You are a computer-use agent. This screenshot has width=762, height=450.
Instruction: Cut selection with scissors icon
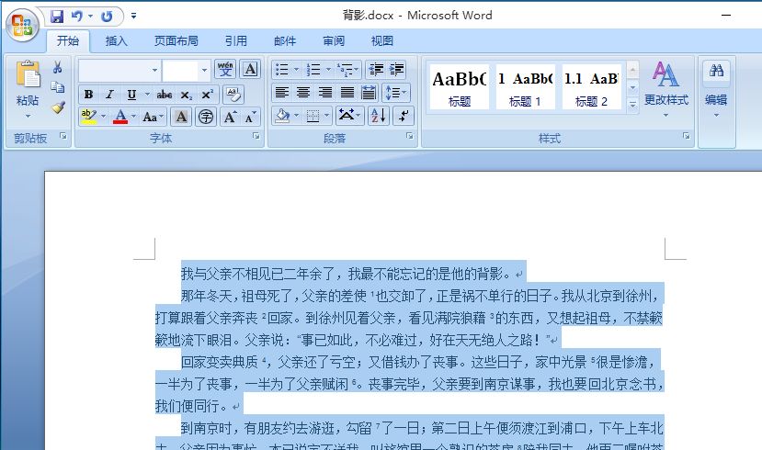[x=57, y=67]
